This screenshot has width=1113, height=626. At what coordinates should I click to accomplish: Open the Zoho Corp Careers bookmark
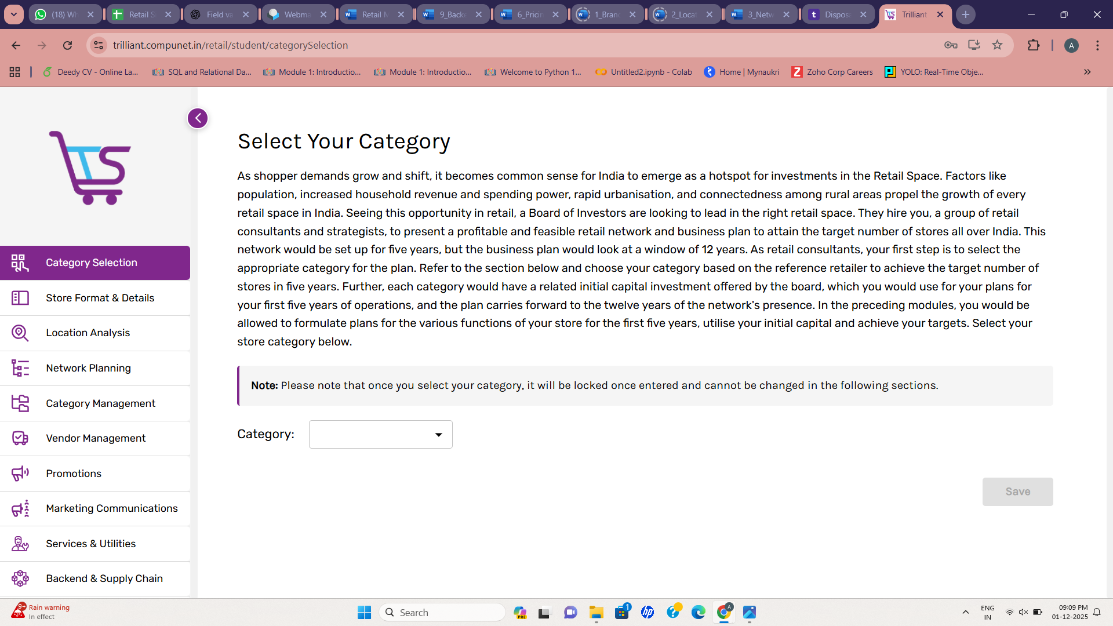point(832,72)
